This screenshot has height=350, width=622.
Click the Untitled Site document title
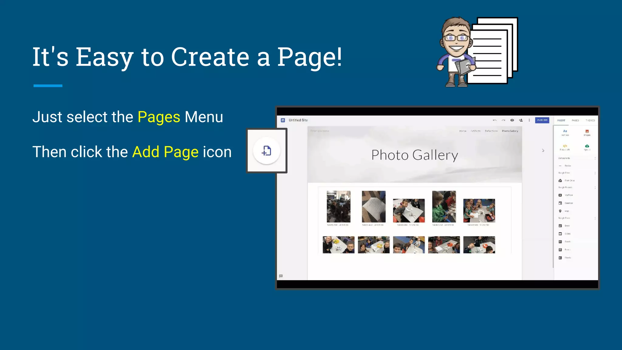(x=298, y=120)
